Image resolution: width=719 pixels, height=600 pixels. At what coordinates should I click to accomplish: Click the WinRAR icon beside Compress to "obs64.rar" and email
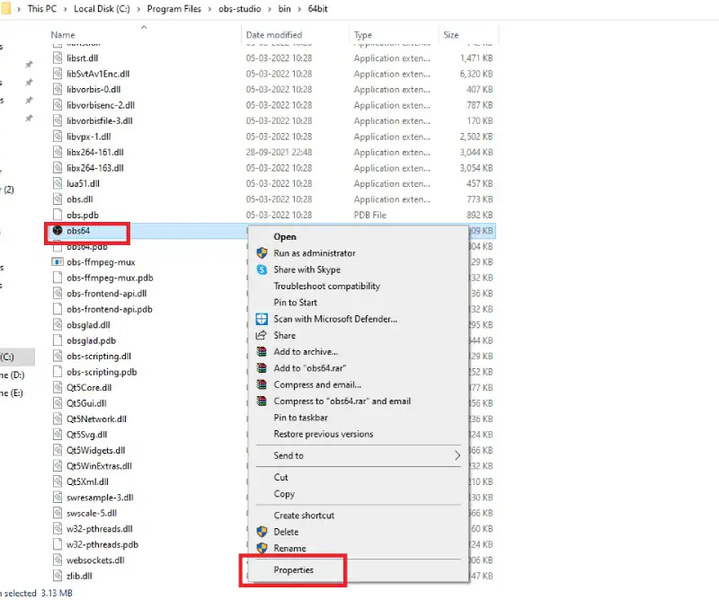click(x=262, y=401)
